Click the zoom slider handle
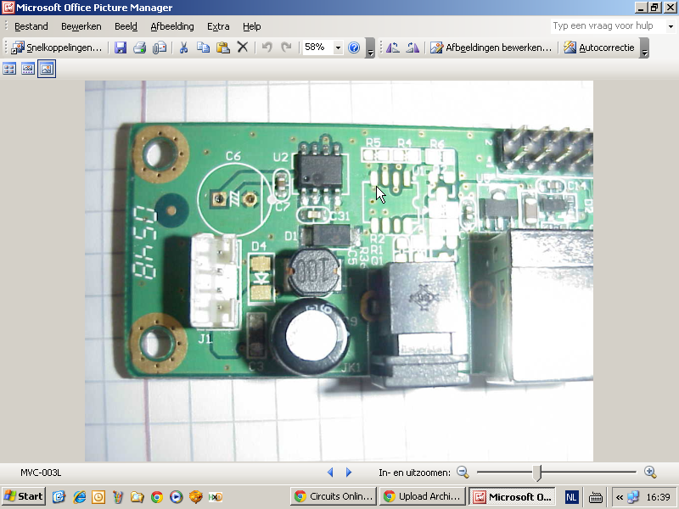This screenshot has height=509, width=679. point(536,472)
